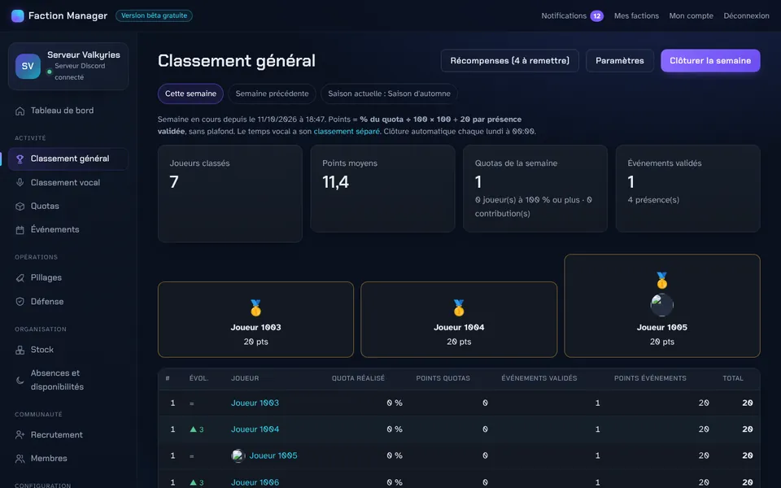
Task: Click the Recrutement add-user icon
Action: click(20, 434)
